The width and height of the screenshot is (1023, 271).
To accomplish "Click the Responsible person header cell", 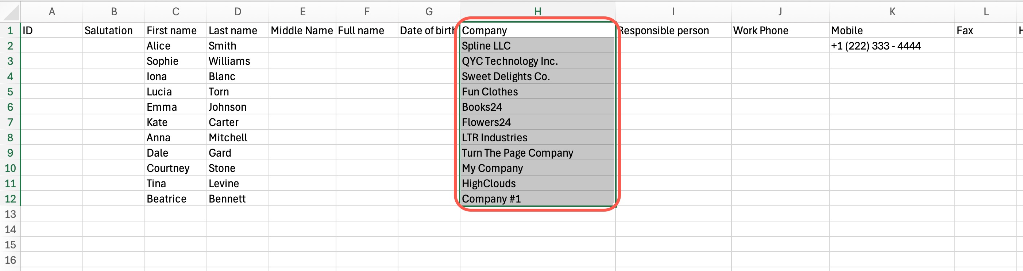I will coord(673,31).
